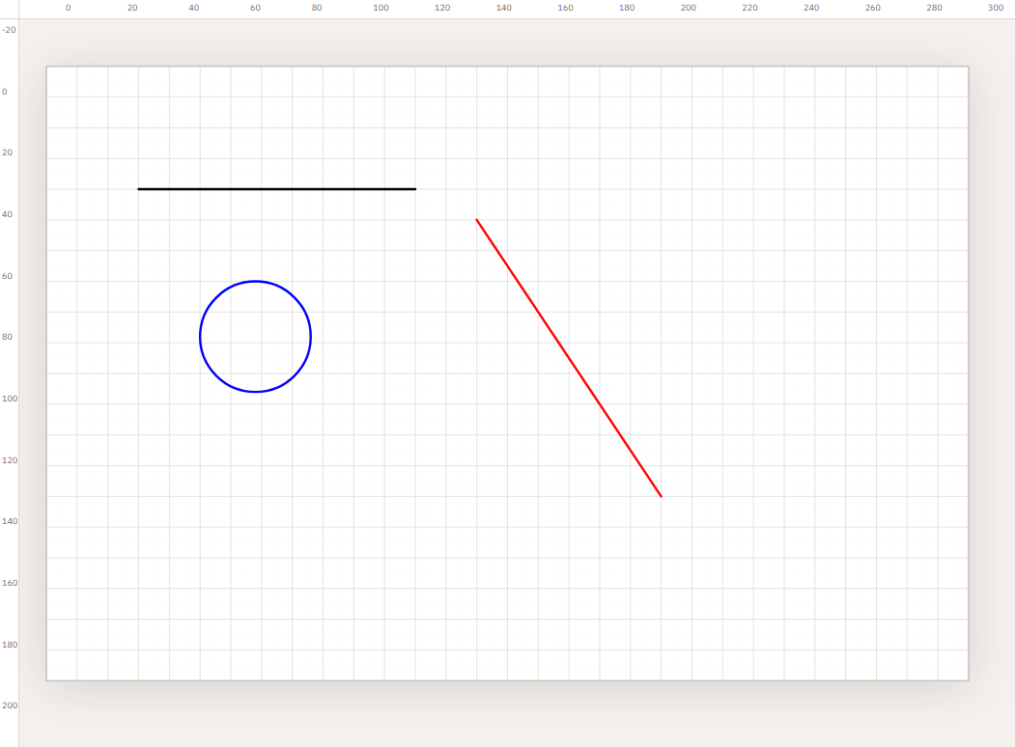The image size is (1015, 747).
Task: Click the 200 mark on the horizontal ruler
Action: [689, 8]
